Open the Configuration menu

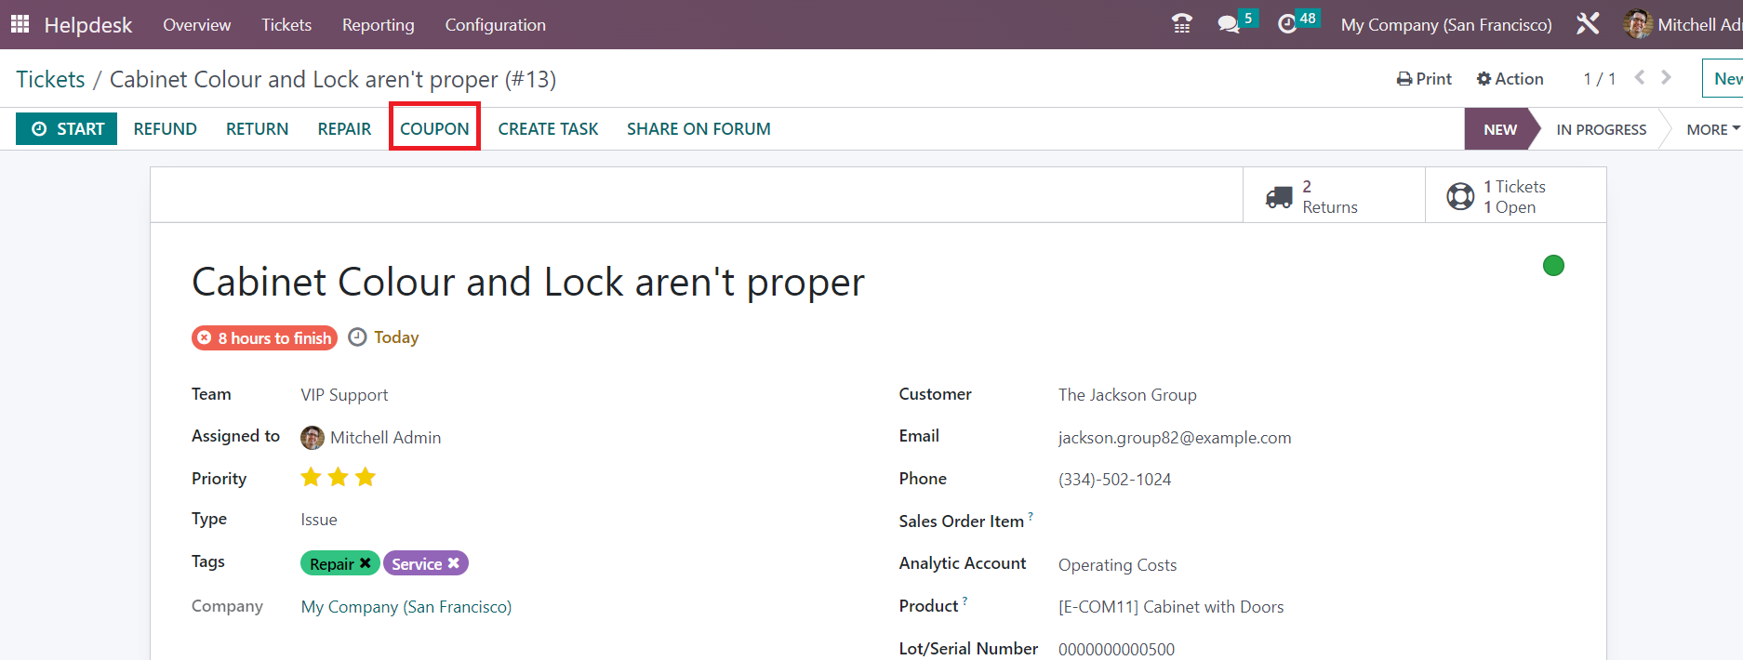tap(495, 25)
